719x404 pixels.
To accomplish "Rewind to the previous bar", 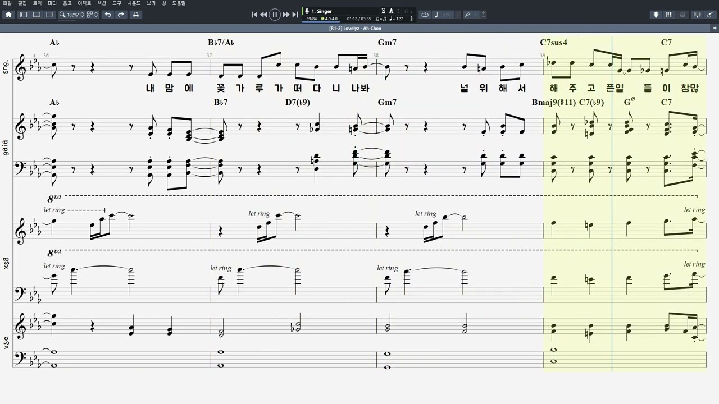I will [x=263, y=15].
